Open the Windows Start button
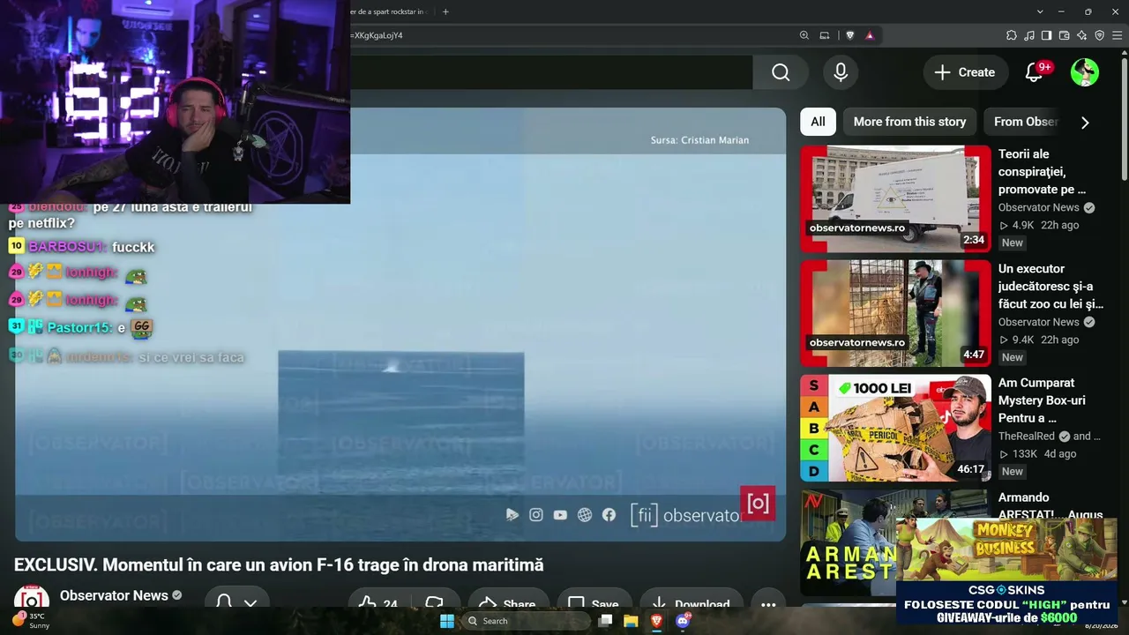The image size is (1129, 635). coord(447,621)
